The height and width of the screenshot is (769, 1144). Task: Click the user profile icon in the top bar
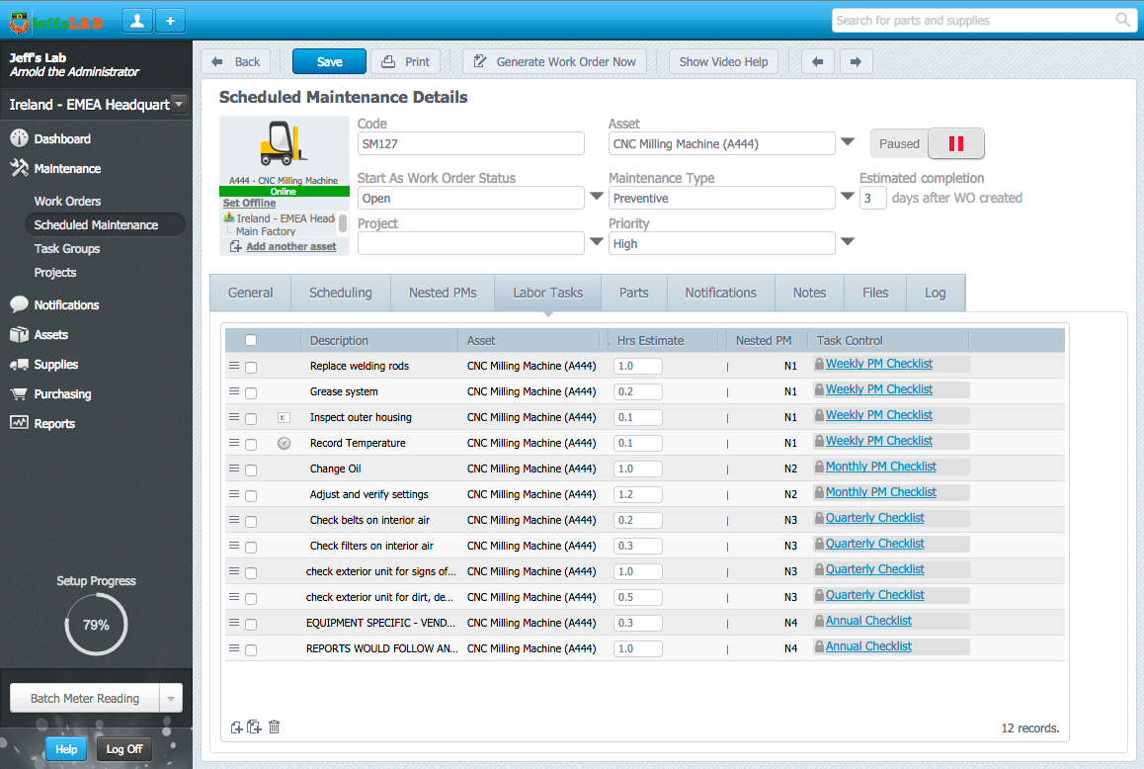click(x=136, y=20)
